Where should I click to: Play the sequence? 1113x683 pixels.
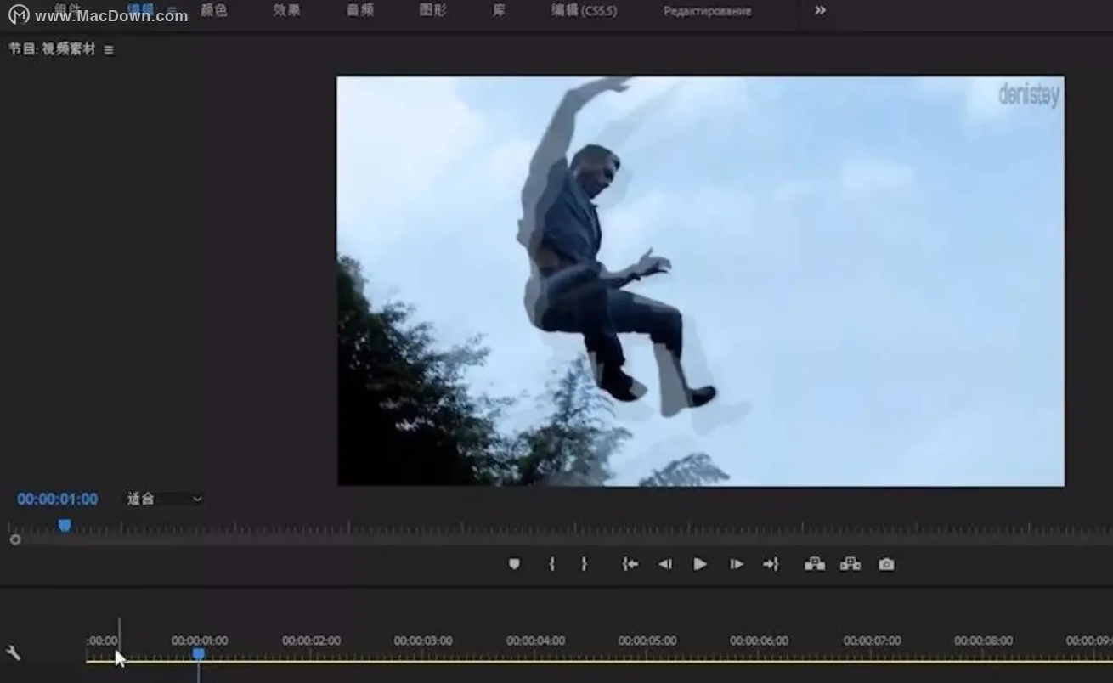click(700, 564)
